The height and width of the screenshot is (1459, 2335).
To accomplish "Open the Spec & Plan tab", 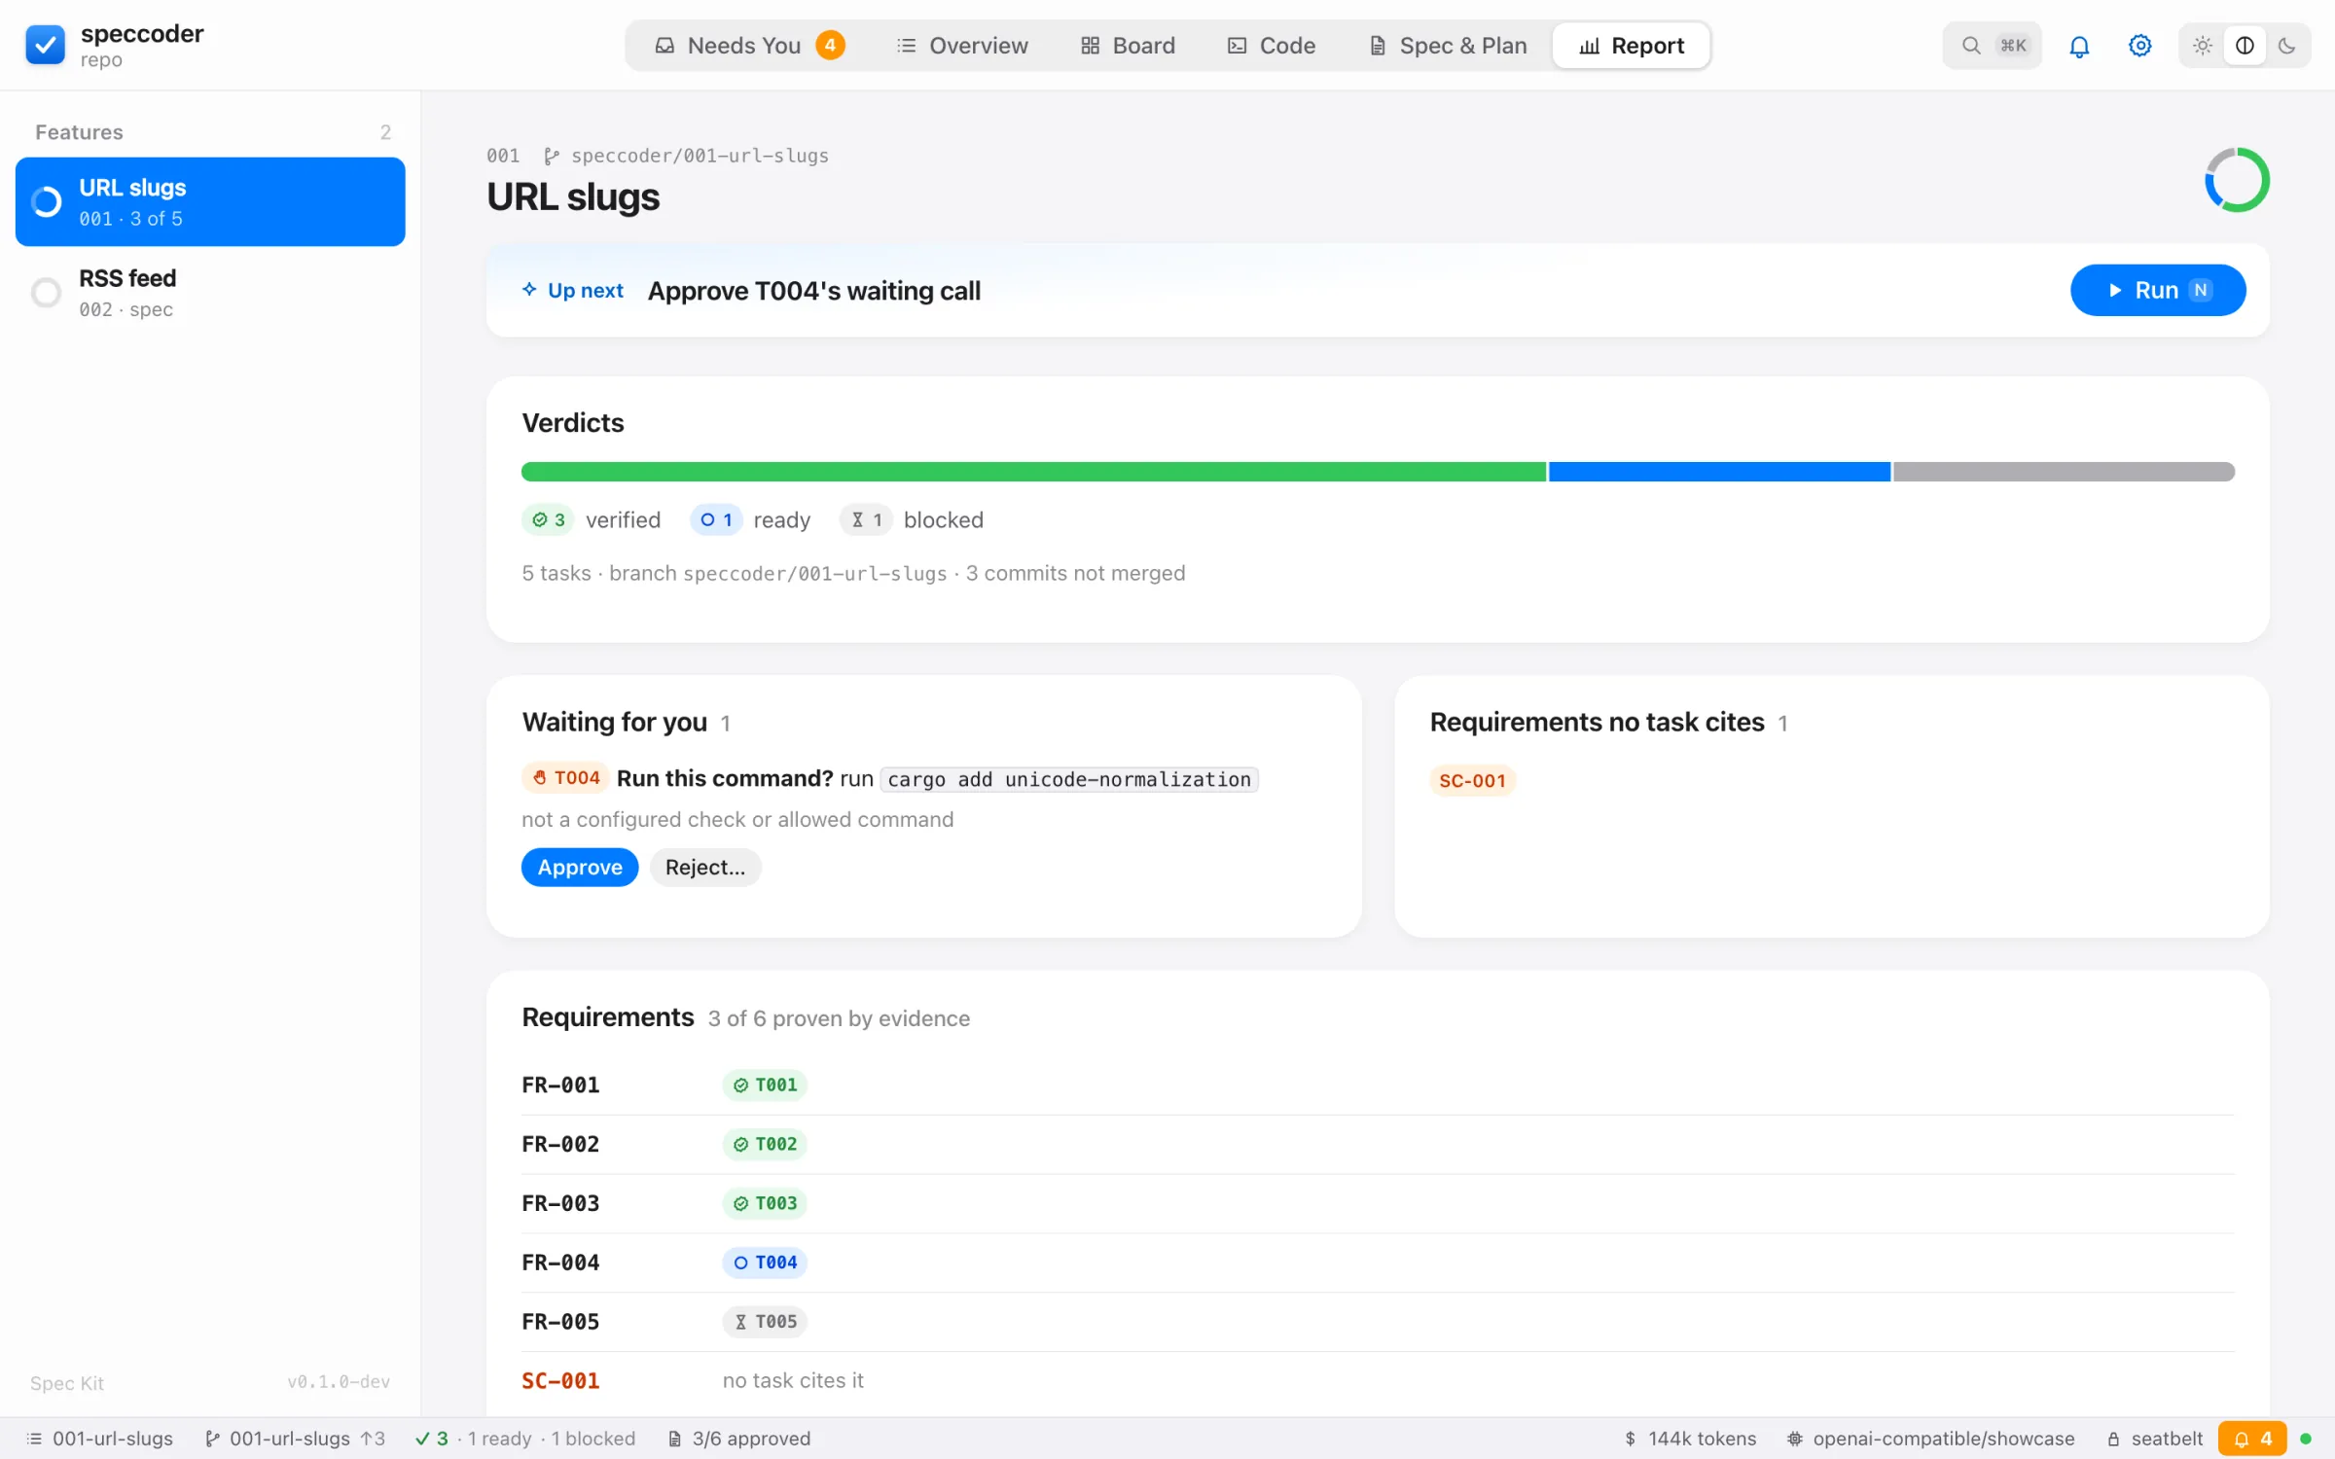I will [x=1448, y=46].
